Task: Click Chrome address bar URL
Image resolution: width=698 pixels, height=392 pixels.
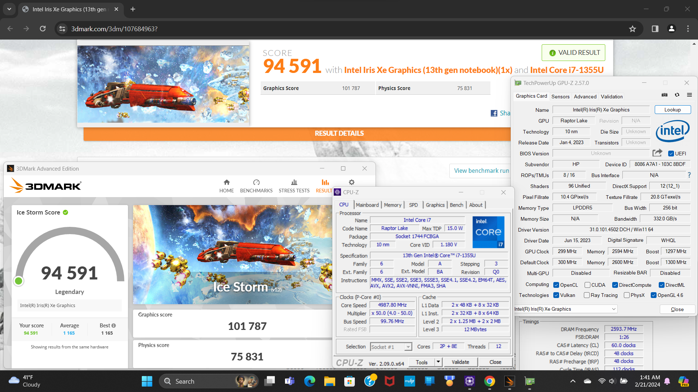Action: click(x=114, y=29)
